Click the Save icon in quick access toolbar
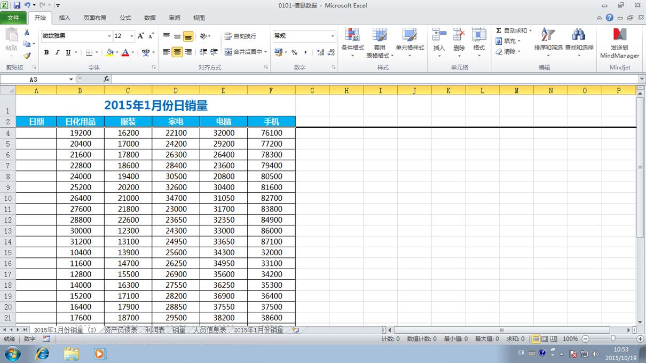Screen dimensions: 646x363 point(17,5)
